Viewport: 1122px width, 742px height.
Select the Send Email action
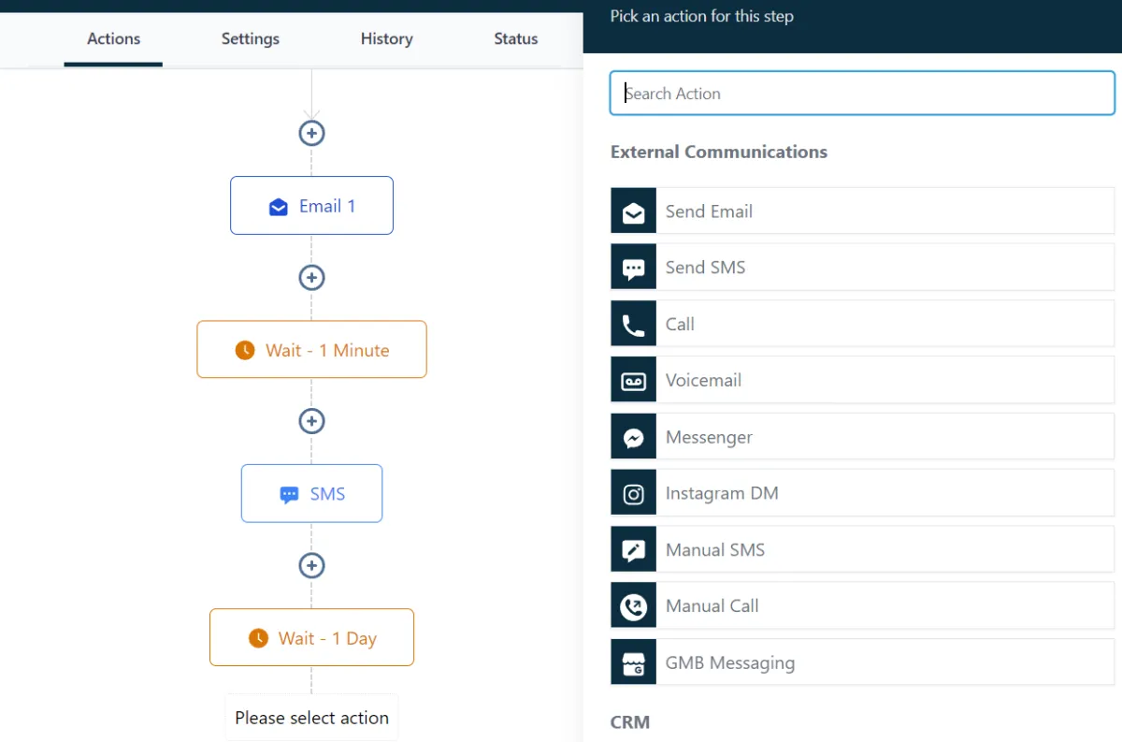tap(862, 211)
